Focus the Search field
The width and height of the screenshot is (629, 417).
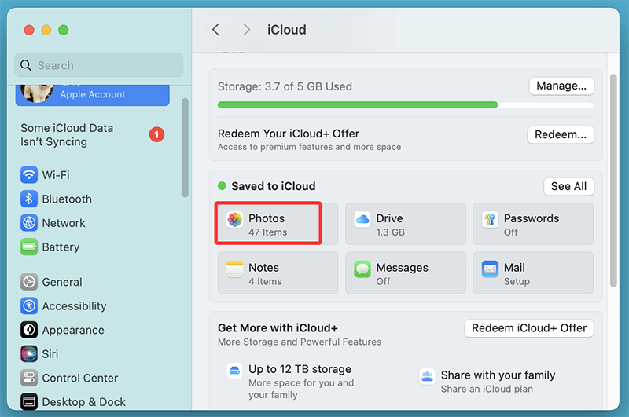point(99,65)
